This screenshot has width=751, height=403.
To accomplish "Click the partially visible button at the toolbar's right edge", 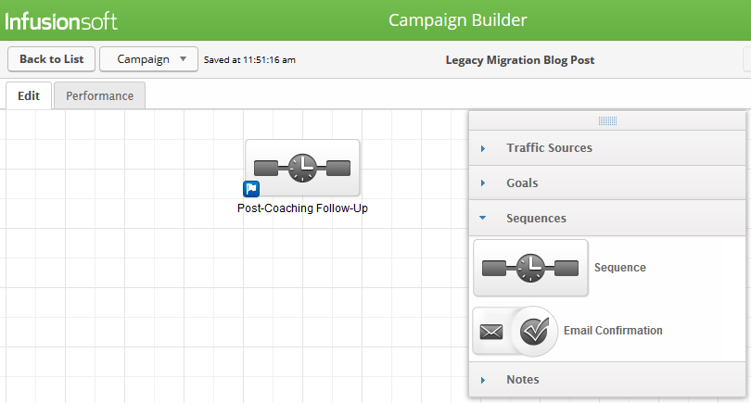I will point(746,59).
